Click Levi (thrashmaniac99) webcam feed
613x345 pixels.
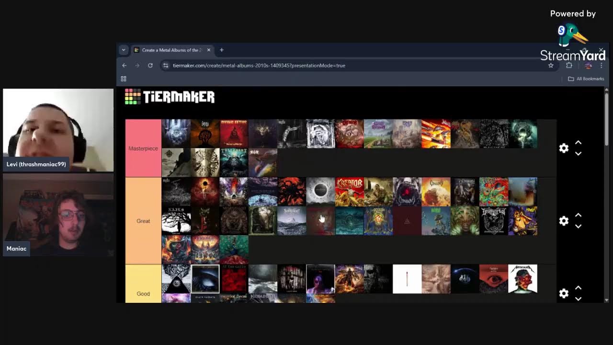coord(58,130)
